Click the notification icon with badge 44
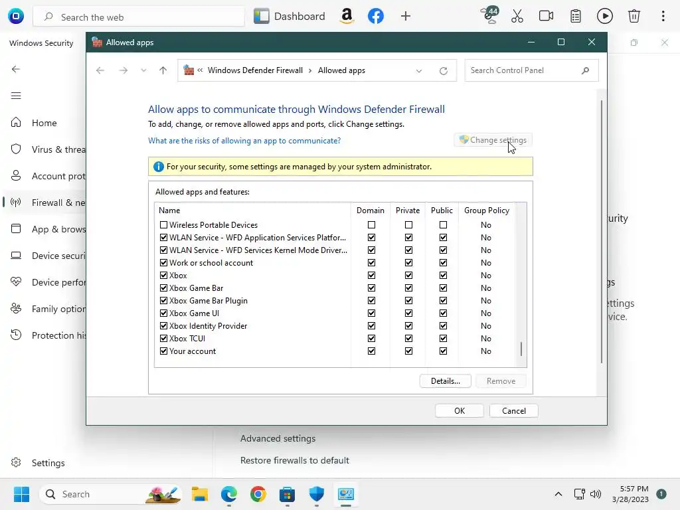The width and height of the screenshot is (680, 510). (x=491, y=16)
